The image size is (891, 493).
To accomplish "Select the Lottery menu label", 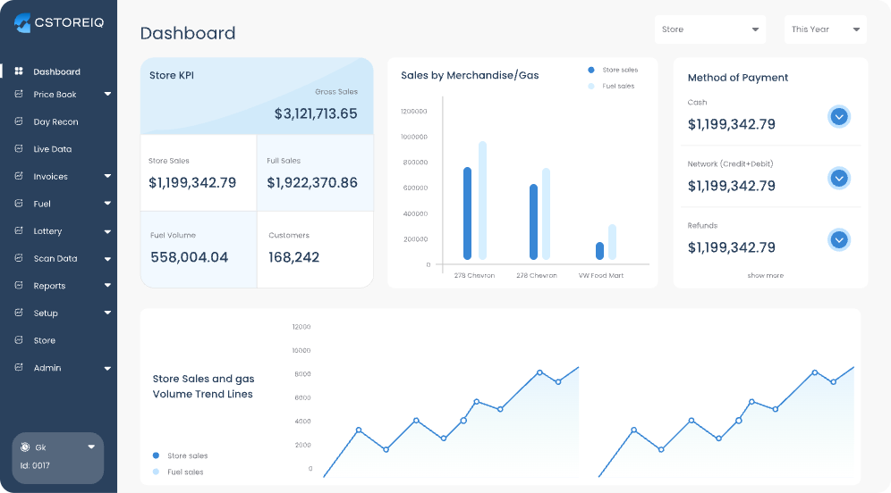I will coord(47,231).
